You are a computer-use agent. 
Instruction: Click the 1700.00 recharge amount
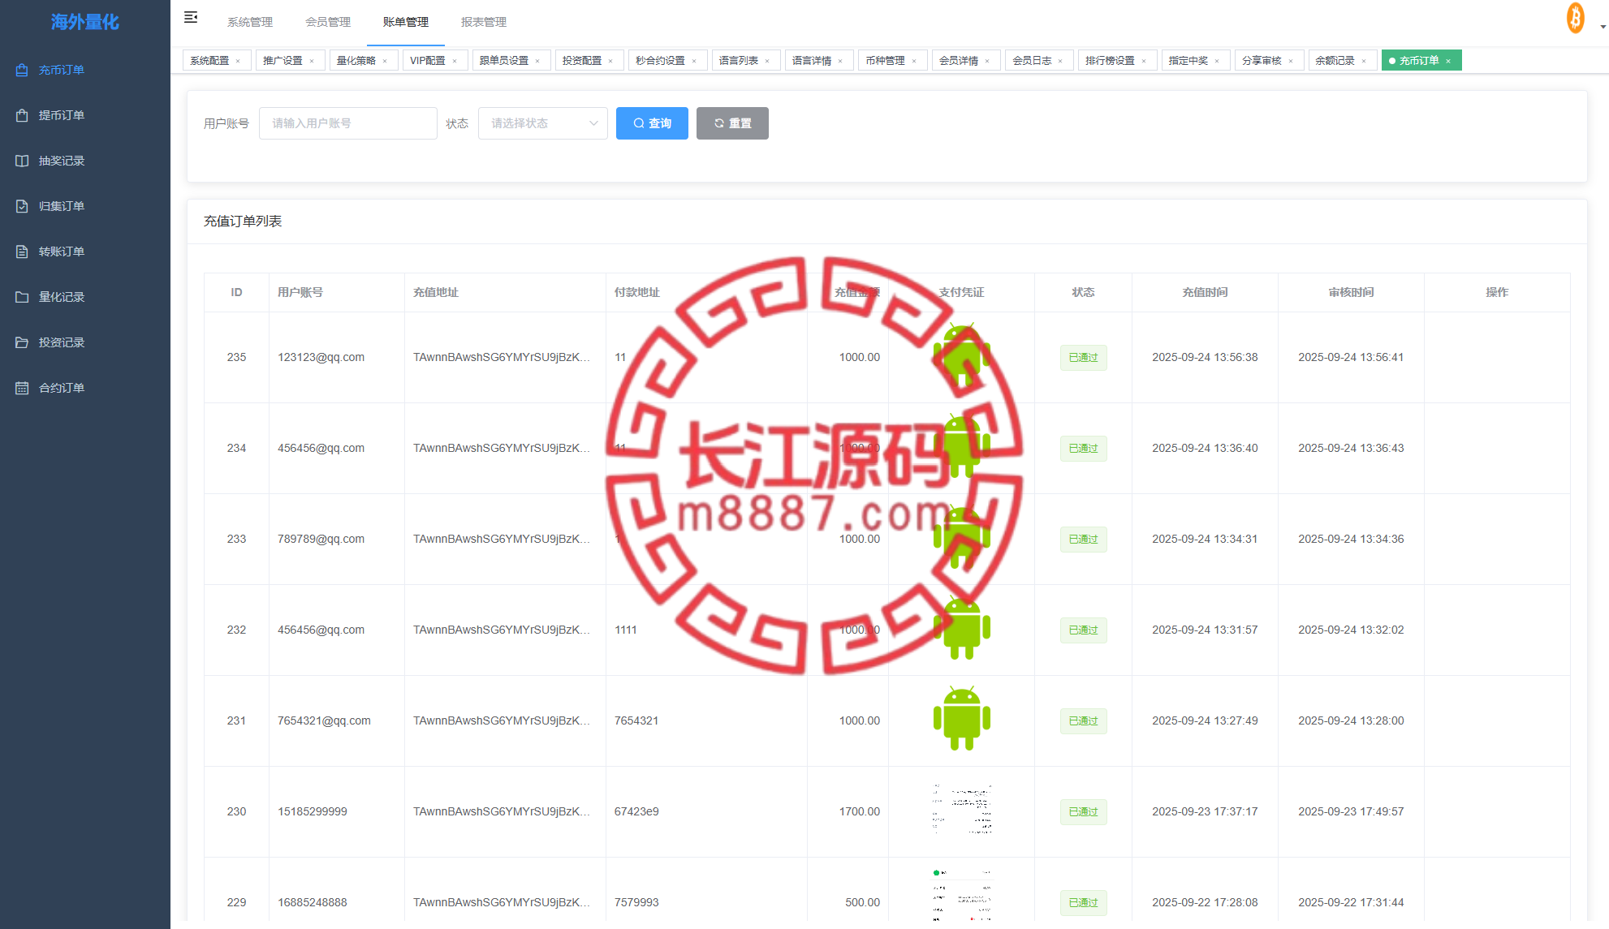860,812
